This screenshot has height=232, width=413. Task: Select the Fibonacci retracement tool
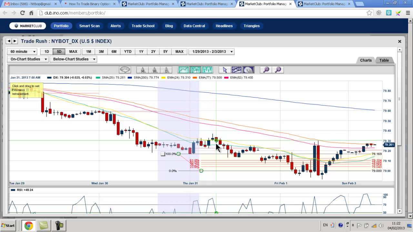[248, 70]
